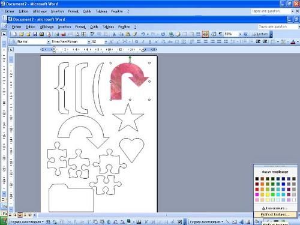Switch to Lecture reading mode button
This screenshot has width=300, height=225.
click(260, 34)
